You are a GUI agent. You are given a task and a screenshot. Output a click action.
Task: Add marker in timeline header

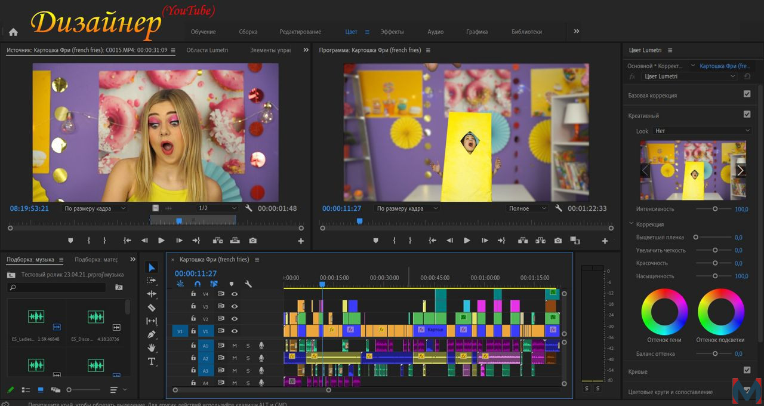tap(232, 284)
